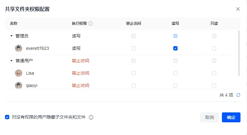
Task: Click the 确定 button
Action: coord(231,117)
